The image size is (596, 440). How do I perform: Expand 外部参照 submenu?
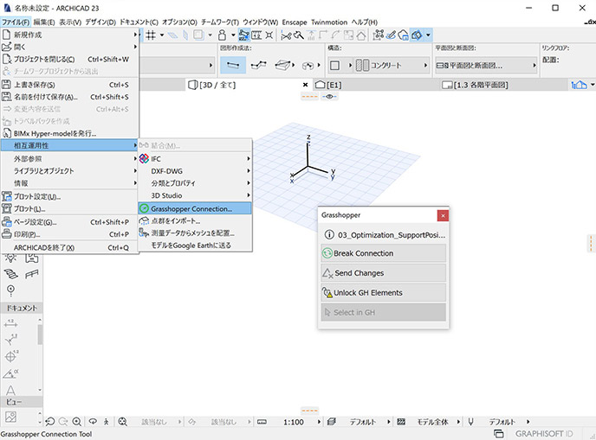coord(70,158)
